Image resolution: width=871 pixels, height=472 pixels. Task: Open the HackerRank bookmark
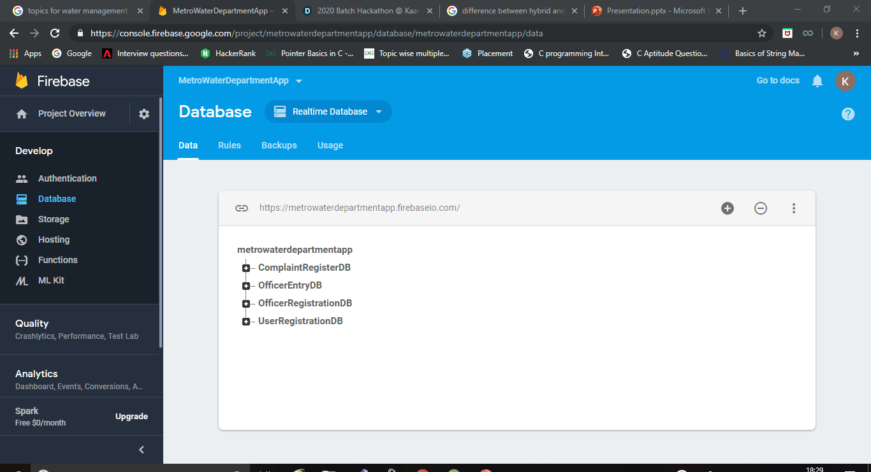click(228, 54)
